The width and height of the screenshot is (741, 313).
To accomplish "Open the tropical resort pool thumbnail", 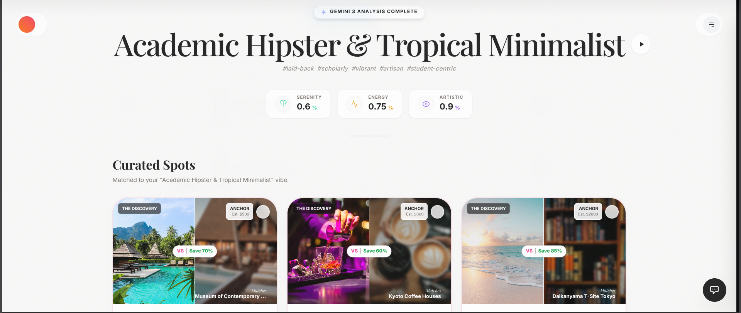I will click(x=154, y=251).
